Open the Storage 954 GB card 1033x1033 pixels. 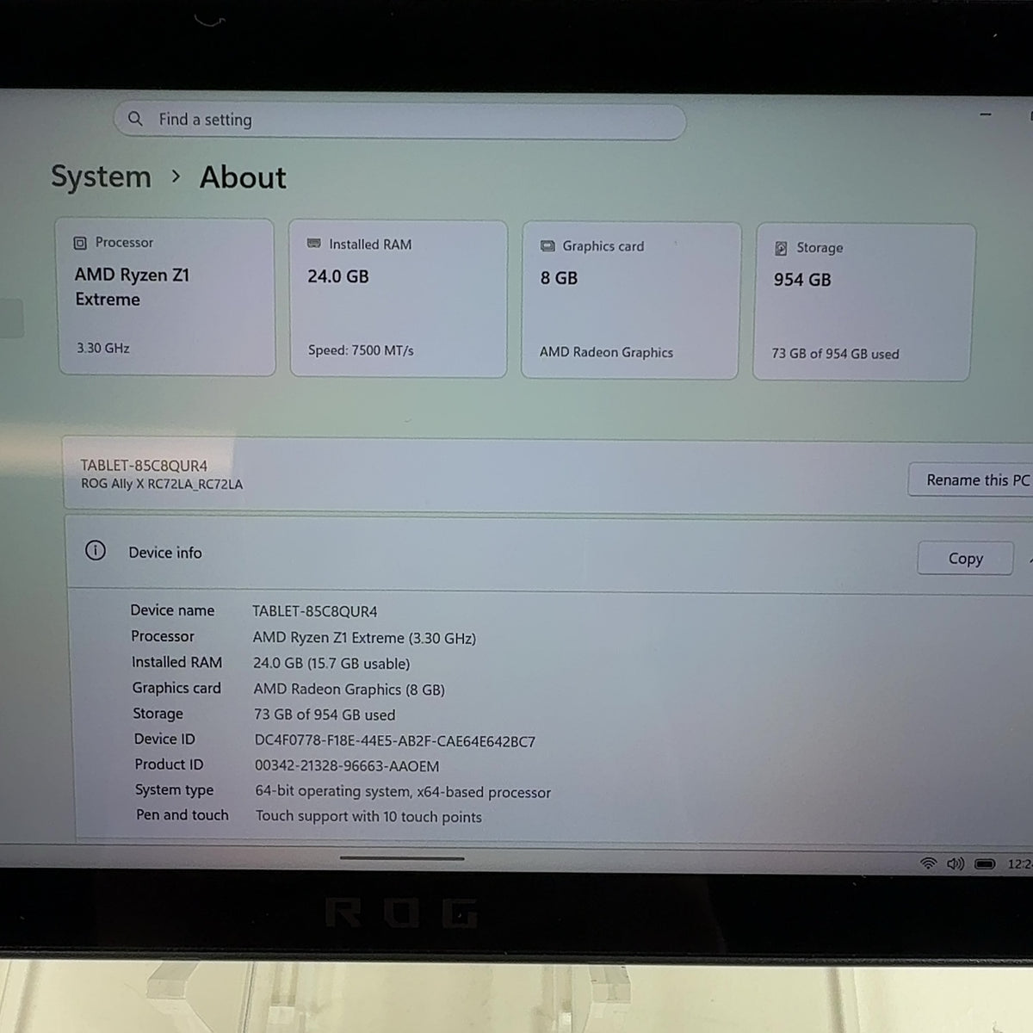[x=864, y=302]
